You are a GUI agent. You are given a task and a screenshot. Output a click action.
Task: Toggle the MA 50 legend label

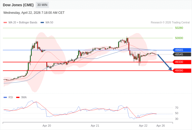click(49, 23)
